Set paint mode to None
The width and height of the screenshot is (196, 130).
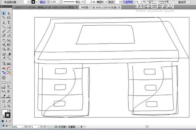tap(10, 121)
